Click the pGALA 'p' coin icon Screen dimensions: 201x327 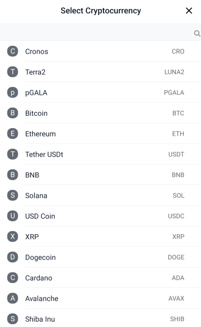point(12,93)
